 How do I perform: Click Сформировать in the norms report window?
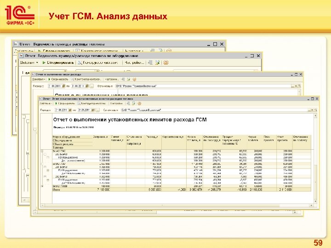[x=58, y=79]
